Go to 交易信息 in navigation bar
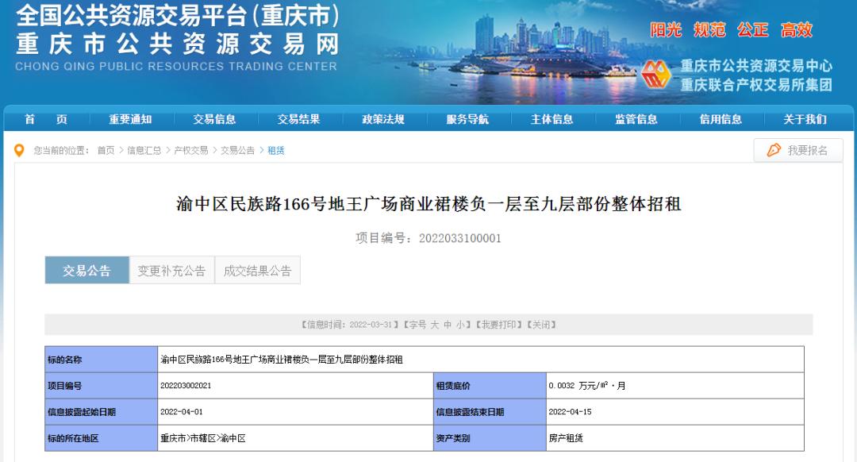The width and height of the screenshot is (857, 462). click(x=214, y=119)
